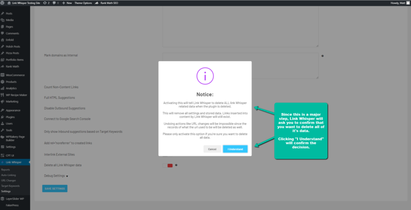
Task: Click the 'Count Non-Content Links' label
Action: (61, 87)
